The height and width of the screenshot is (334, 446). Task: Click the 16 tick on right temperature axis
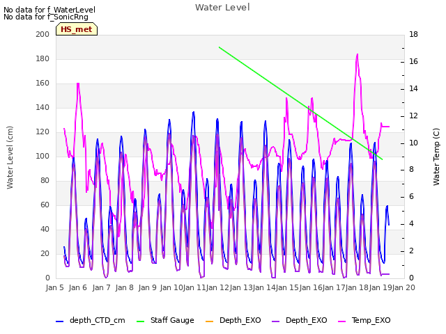click(x=413, y=62)
